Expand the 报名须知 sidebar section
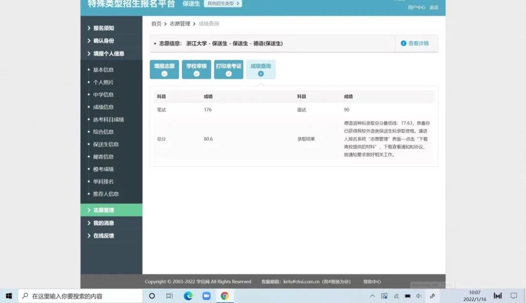This screenshot has height=303, width=526. coord(103,28)
